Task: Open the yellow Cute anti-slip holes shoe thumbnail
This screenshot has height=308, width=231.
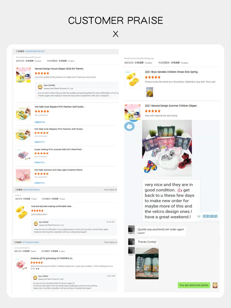Action: point(22,212)
